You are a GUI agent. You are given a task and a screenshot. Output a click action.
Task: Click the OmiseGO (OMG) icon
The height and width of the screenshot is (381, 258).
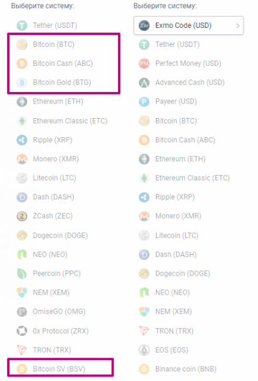coord(22,312)
